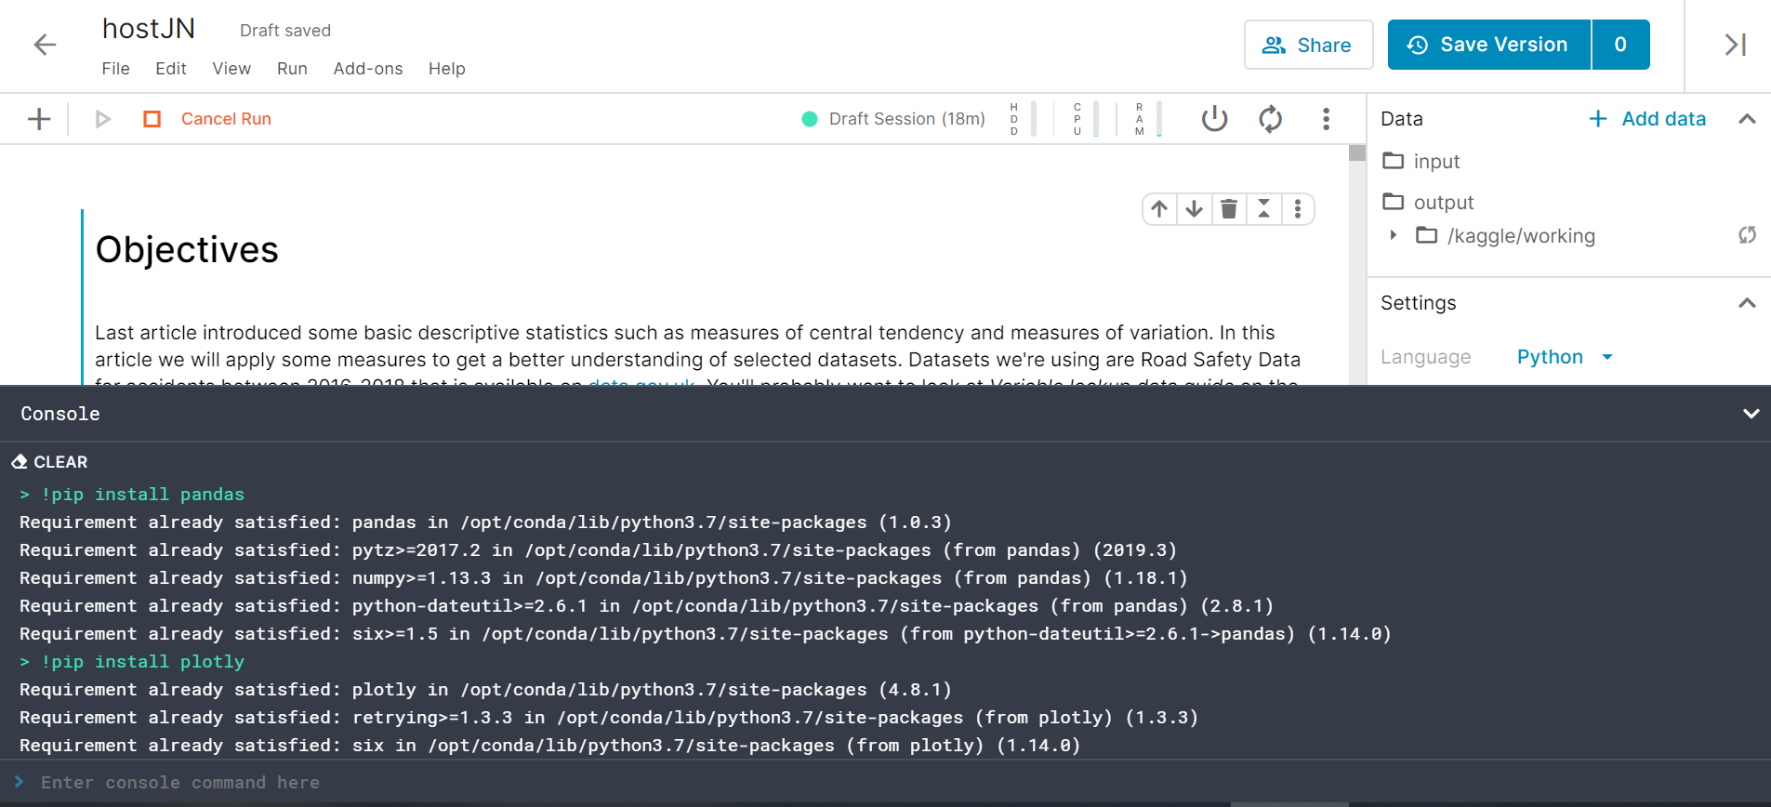Restart the session with refresh icon

click(x=1270, y=119)
